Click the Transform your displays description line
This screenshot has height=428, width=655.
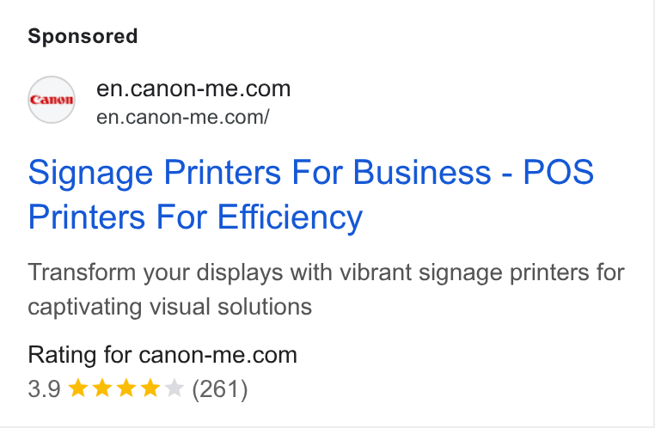[327, 272]
